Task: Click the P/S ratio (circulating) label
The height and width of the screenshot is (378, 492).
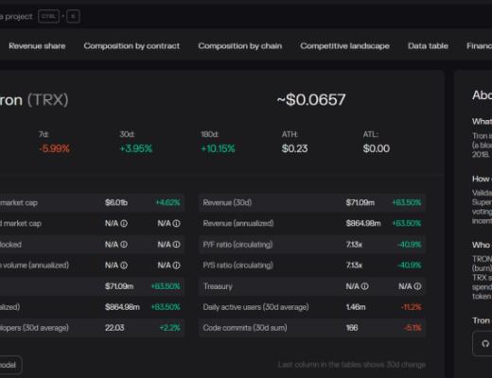Action: point(237,266)
